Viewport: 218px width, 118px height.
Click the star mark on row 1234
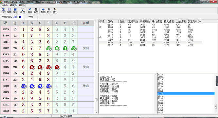click(x=100, y=27)
